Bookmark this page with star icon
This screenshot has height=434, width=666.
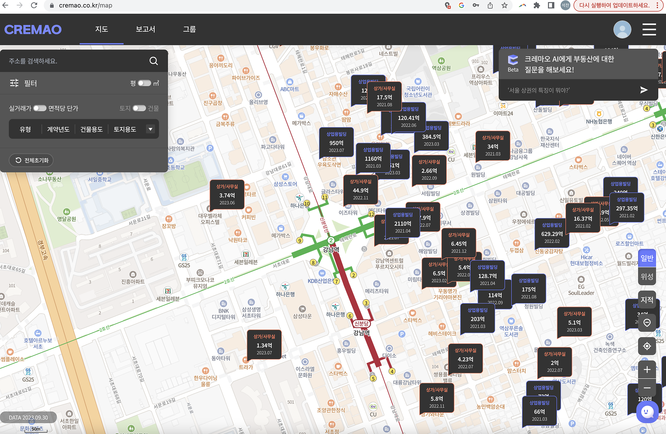pyautogui.click(x=504, y=5)
